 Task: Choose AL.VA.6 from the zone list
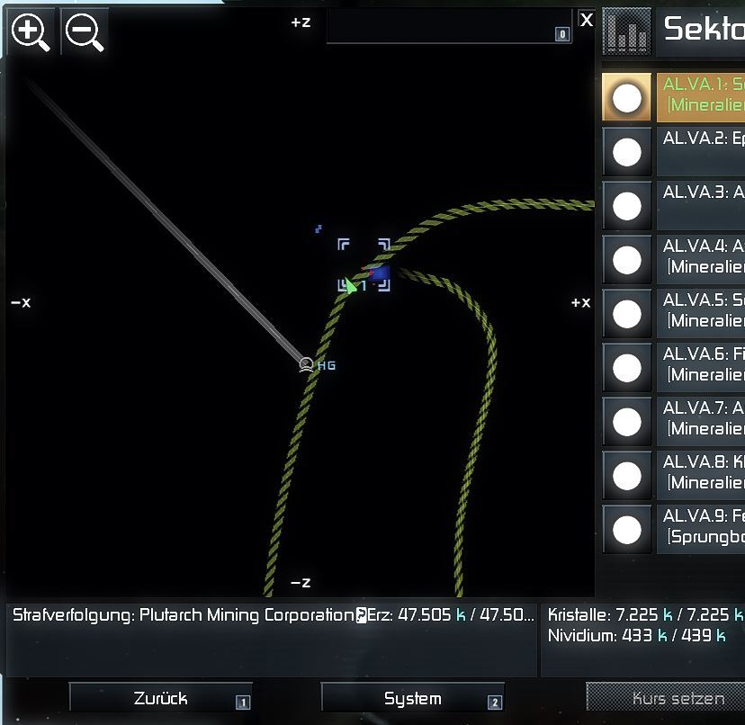[702, 366]
